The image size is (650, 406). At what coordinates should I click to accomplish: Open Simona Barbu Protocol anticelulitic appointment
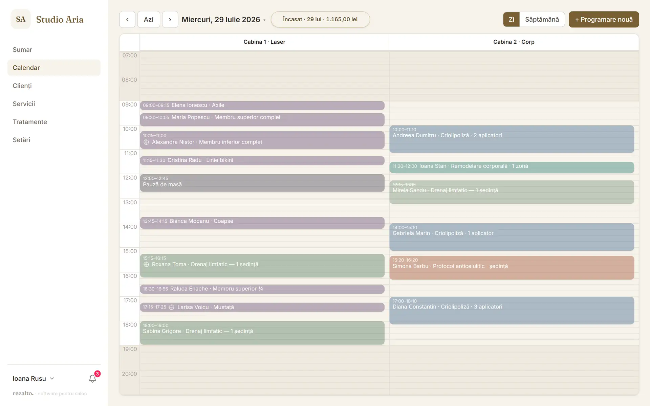[x=512, y=268]
